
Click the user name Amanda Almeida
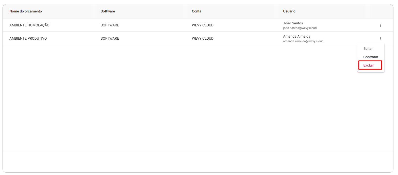tap(296, 36)
